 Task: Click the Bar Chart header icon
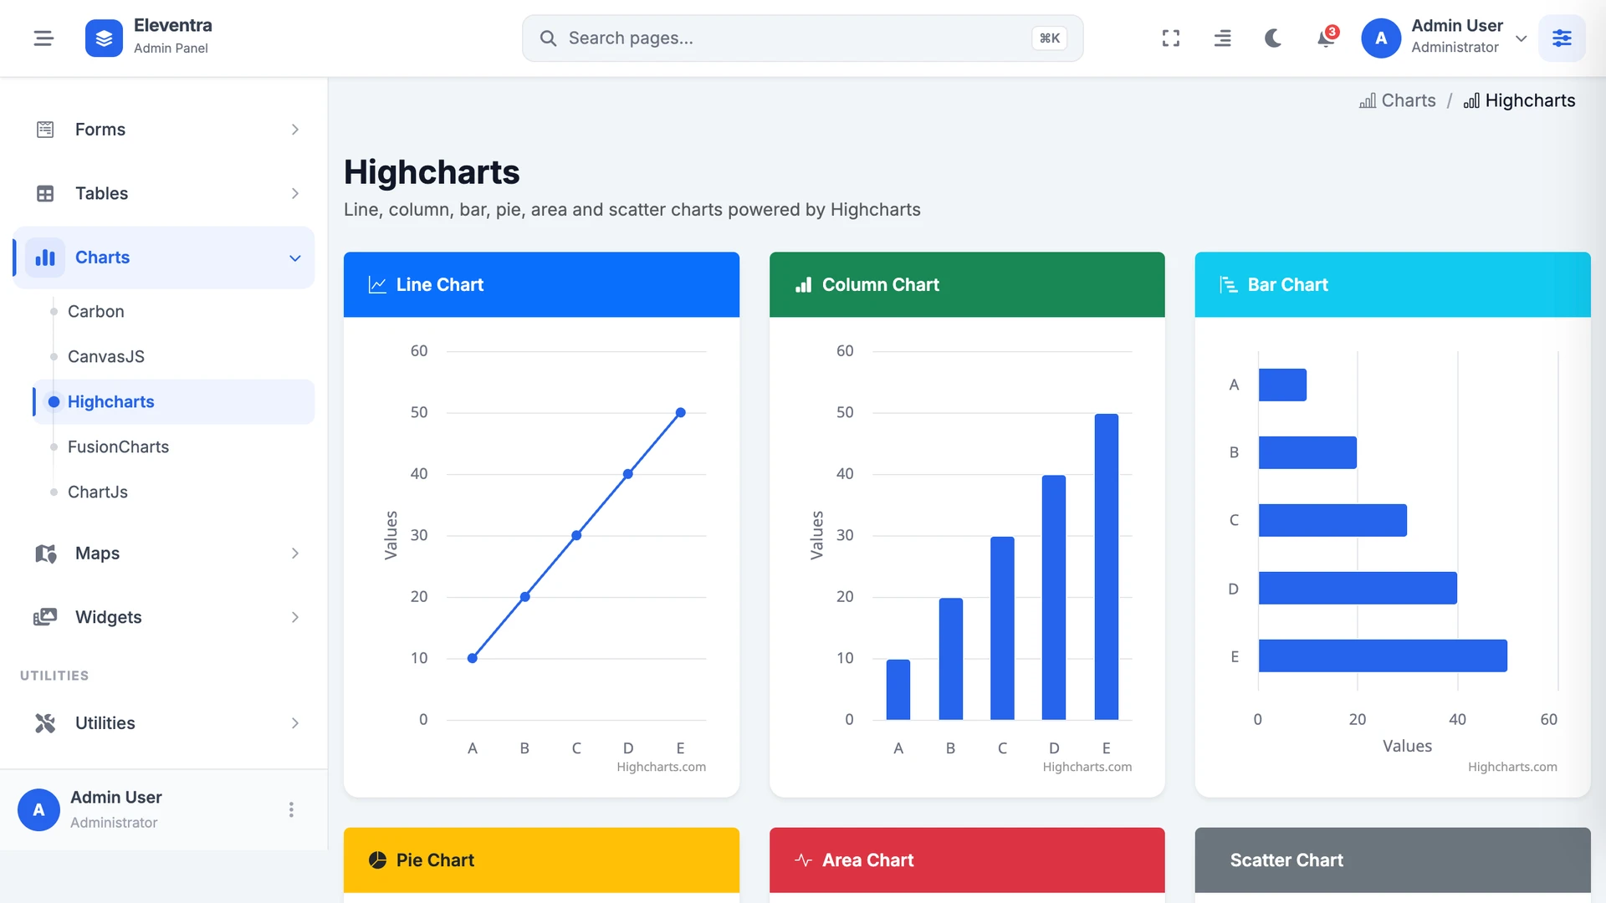(1228, 285)
